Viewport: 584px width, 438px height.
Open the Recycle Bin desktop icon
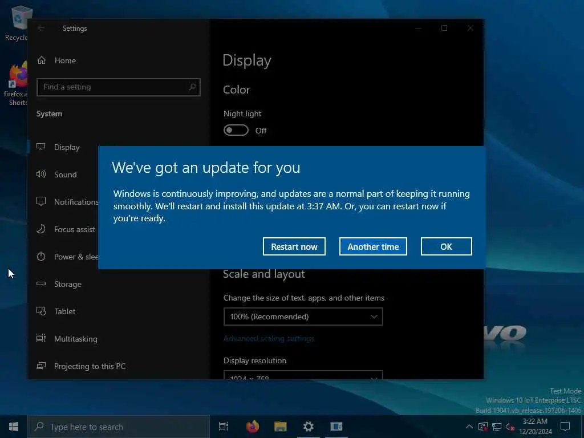pyautogui.click(x=17, y=23)
